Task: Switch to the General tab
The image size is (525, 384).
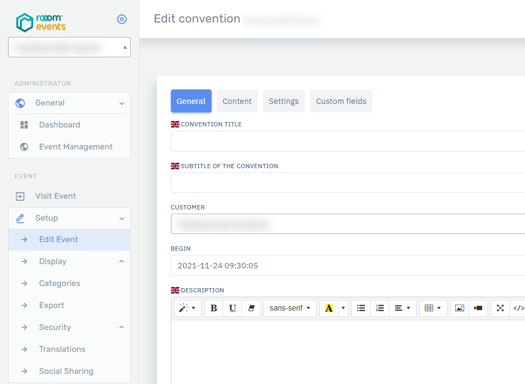Action: coord(191,101)
